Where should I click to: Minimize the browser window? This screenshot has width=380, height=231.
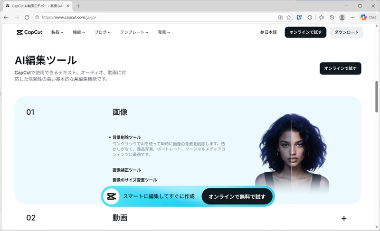pyautogui.click(x=347, y=6)
